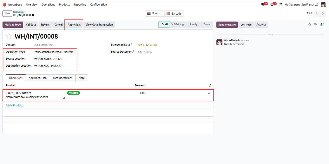Search chatter messages magnifier icon
329x164 pixels.
(310, 25)
